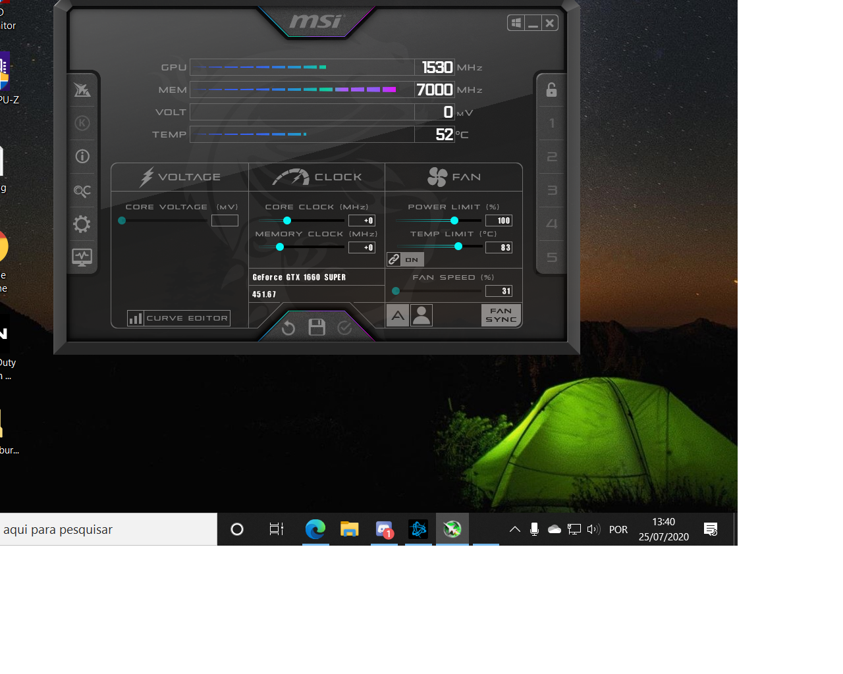Click the 7000 MHz memory readout
Image resolution: width=843 pixels, height=674 pixels.
[x=435, y=90]
